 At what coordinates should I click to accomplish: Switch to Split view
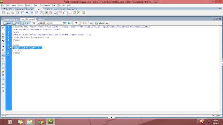tap(16, 23)
